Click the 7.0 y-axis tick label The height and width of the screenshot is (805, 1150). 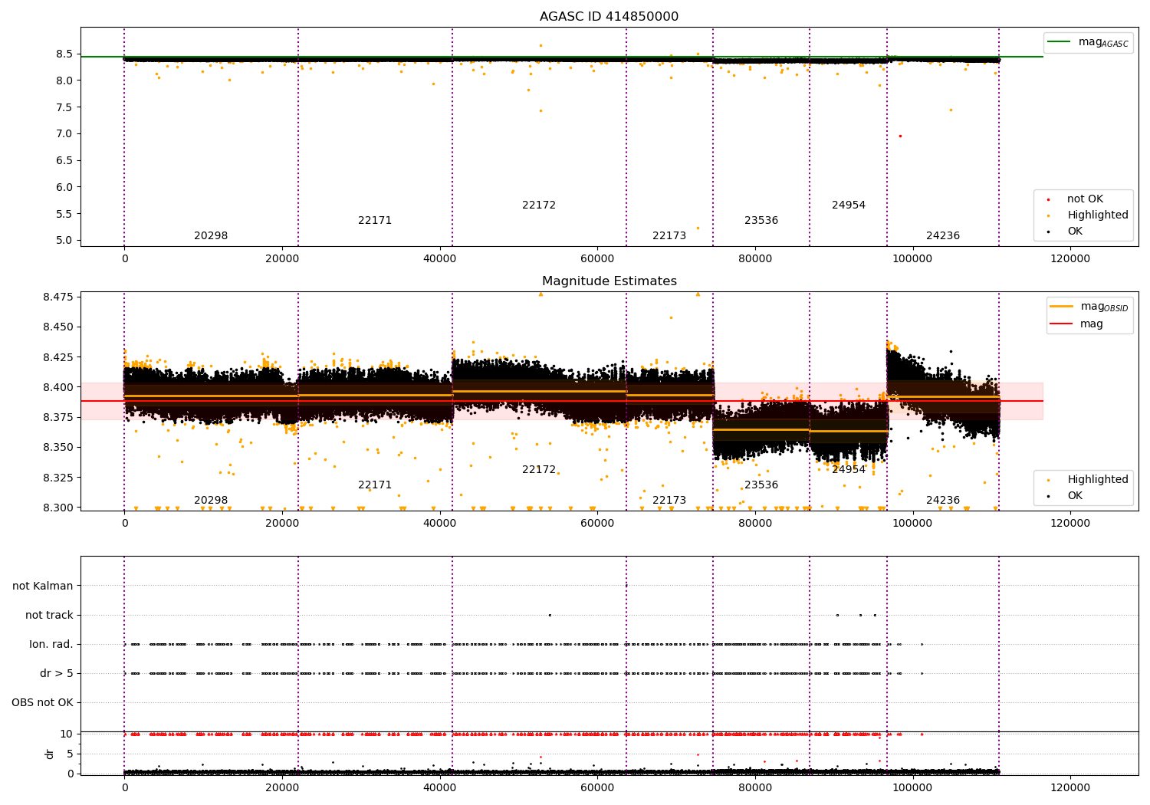[64, 134]
